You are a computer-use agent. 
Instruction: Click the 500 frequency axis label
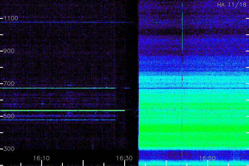pos(9,116)
